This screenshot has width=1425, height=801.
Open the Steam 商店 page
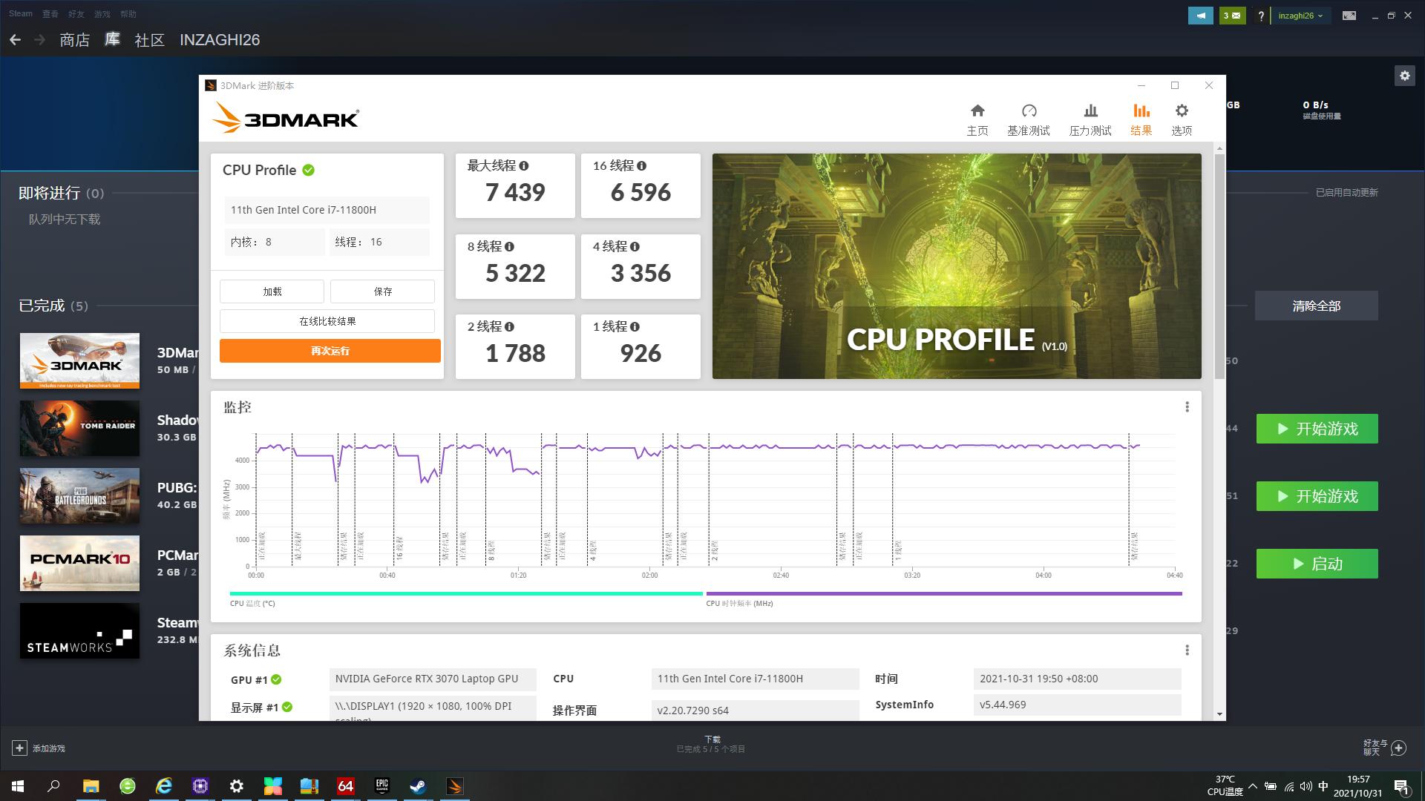pyautogui.click(x=74, y=40)
